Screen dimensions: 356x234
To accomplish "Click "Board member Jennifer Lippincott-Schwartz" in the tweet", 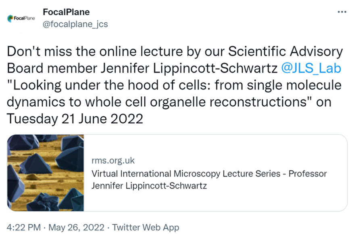I will 142,68.
